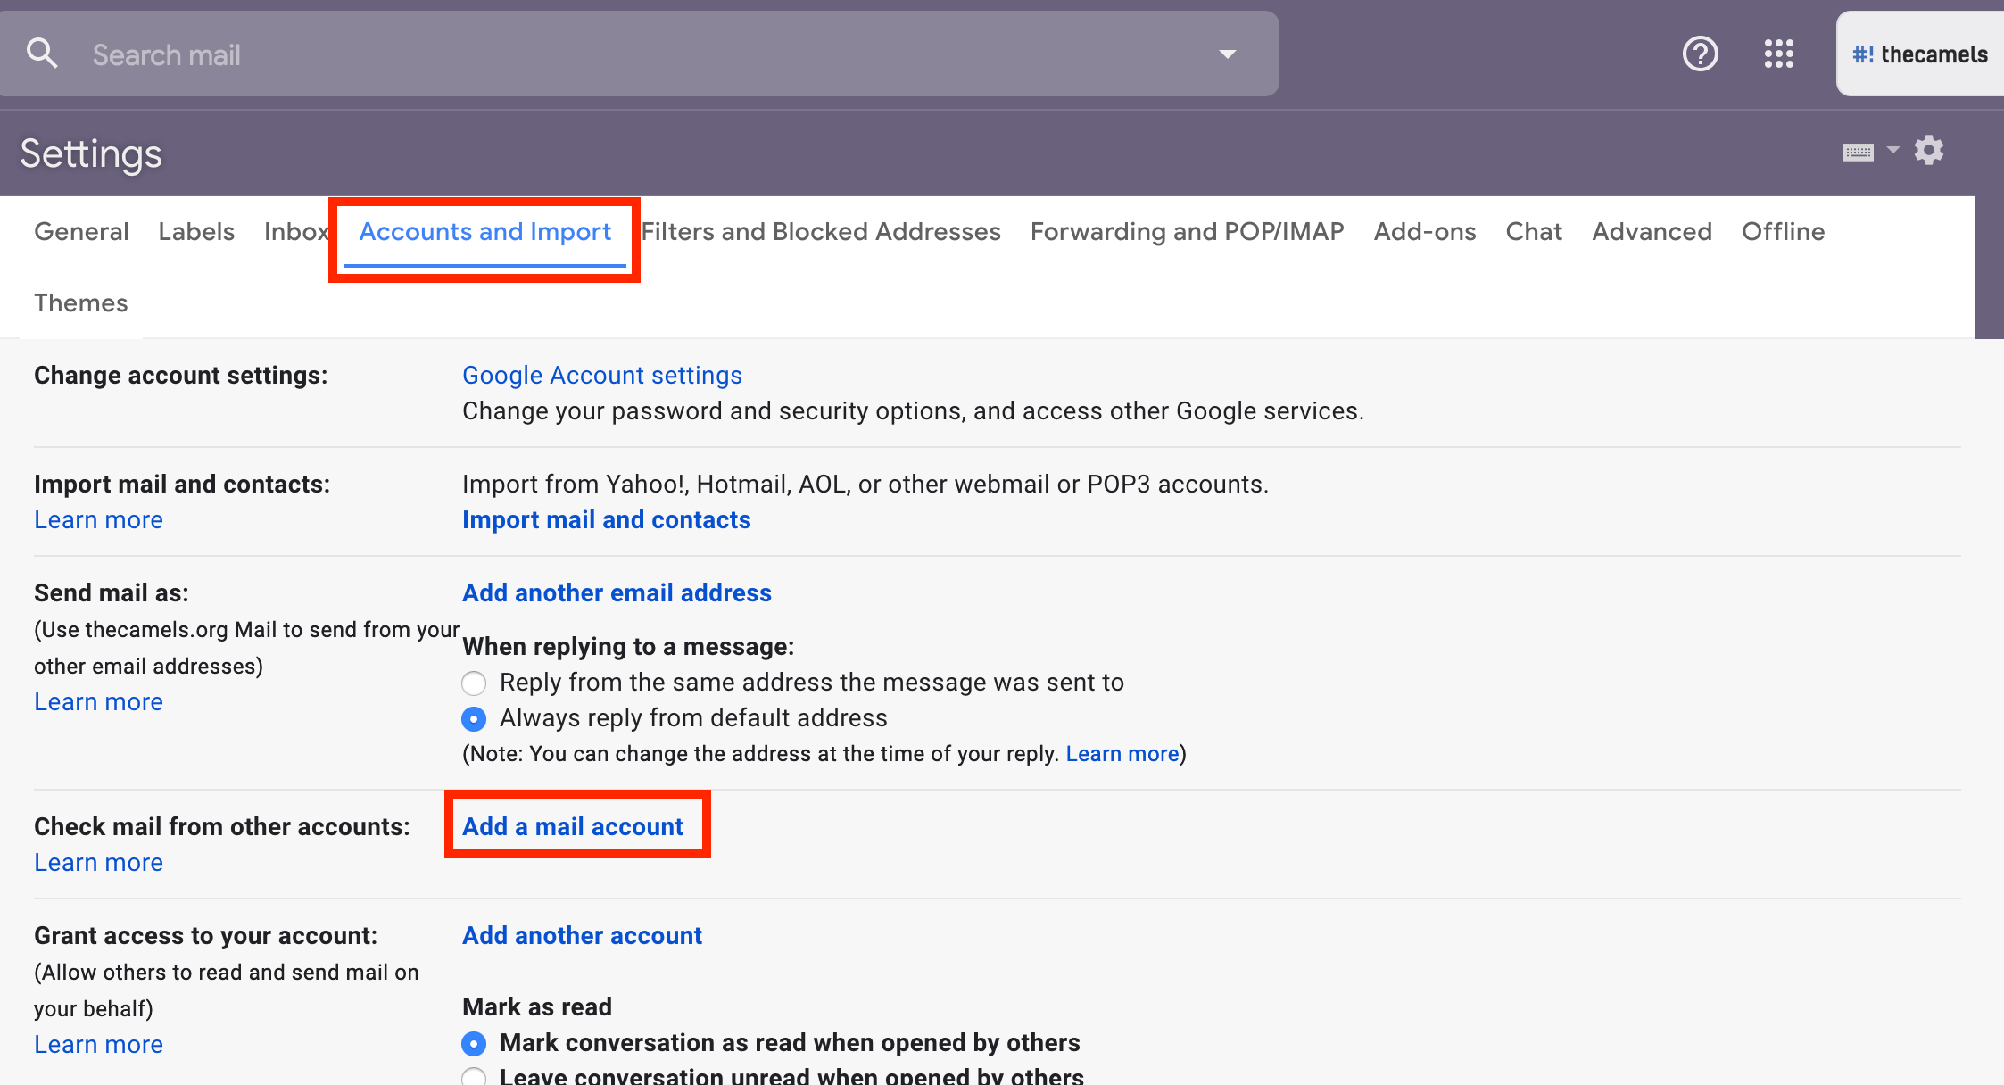Image resolution: width=2004 pixels, height=1085 pixels.
Task: Open the Google apps grid icon
Action: (x=1778, y=54)
